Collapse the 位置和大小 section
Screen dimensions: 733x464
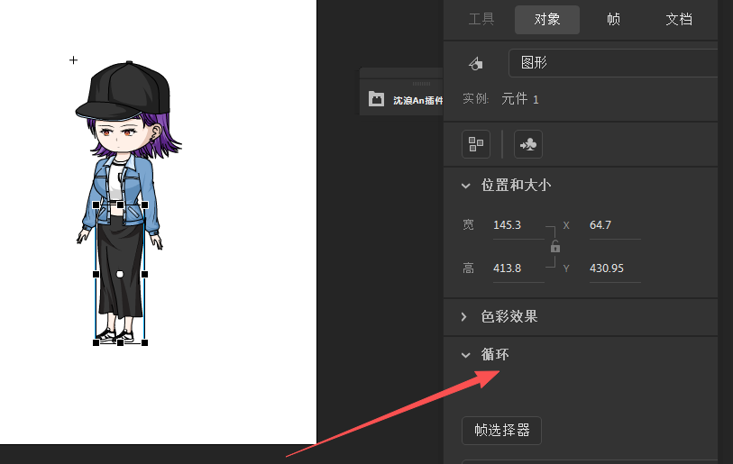pos(466,186)
